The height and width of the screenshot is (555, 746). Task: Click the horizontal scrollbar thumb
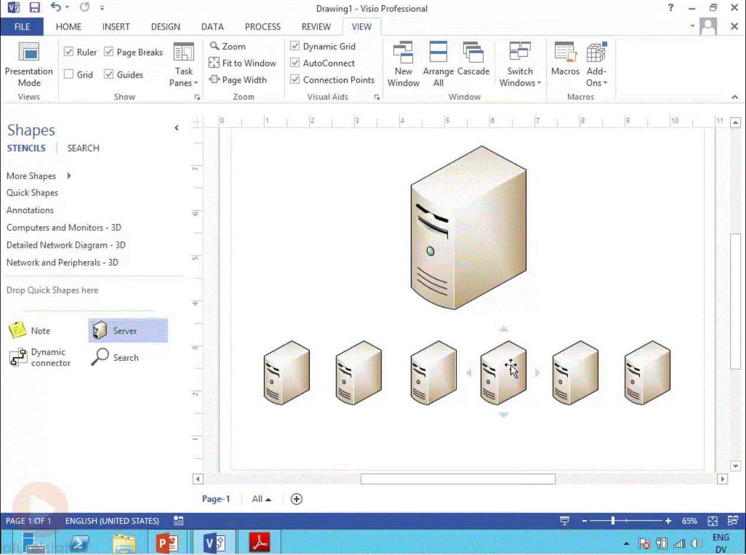[458, 479]
